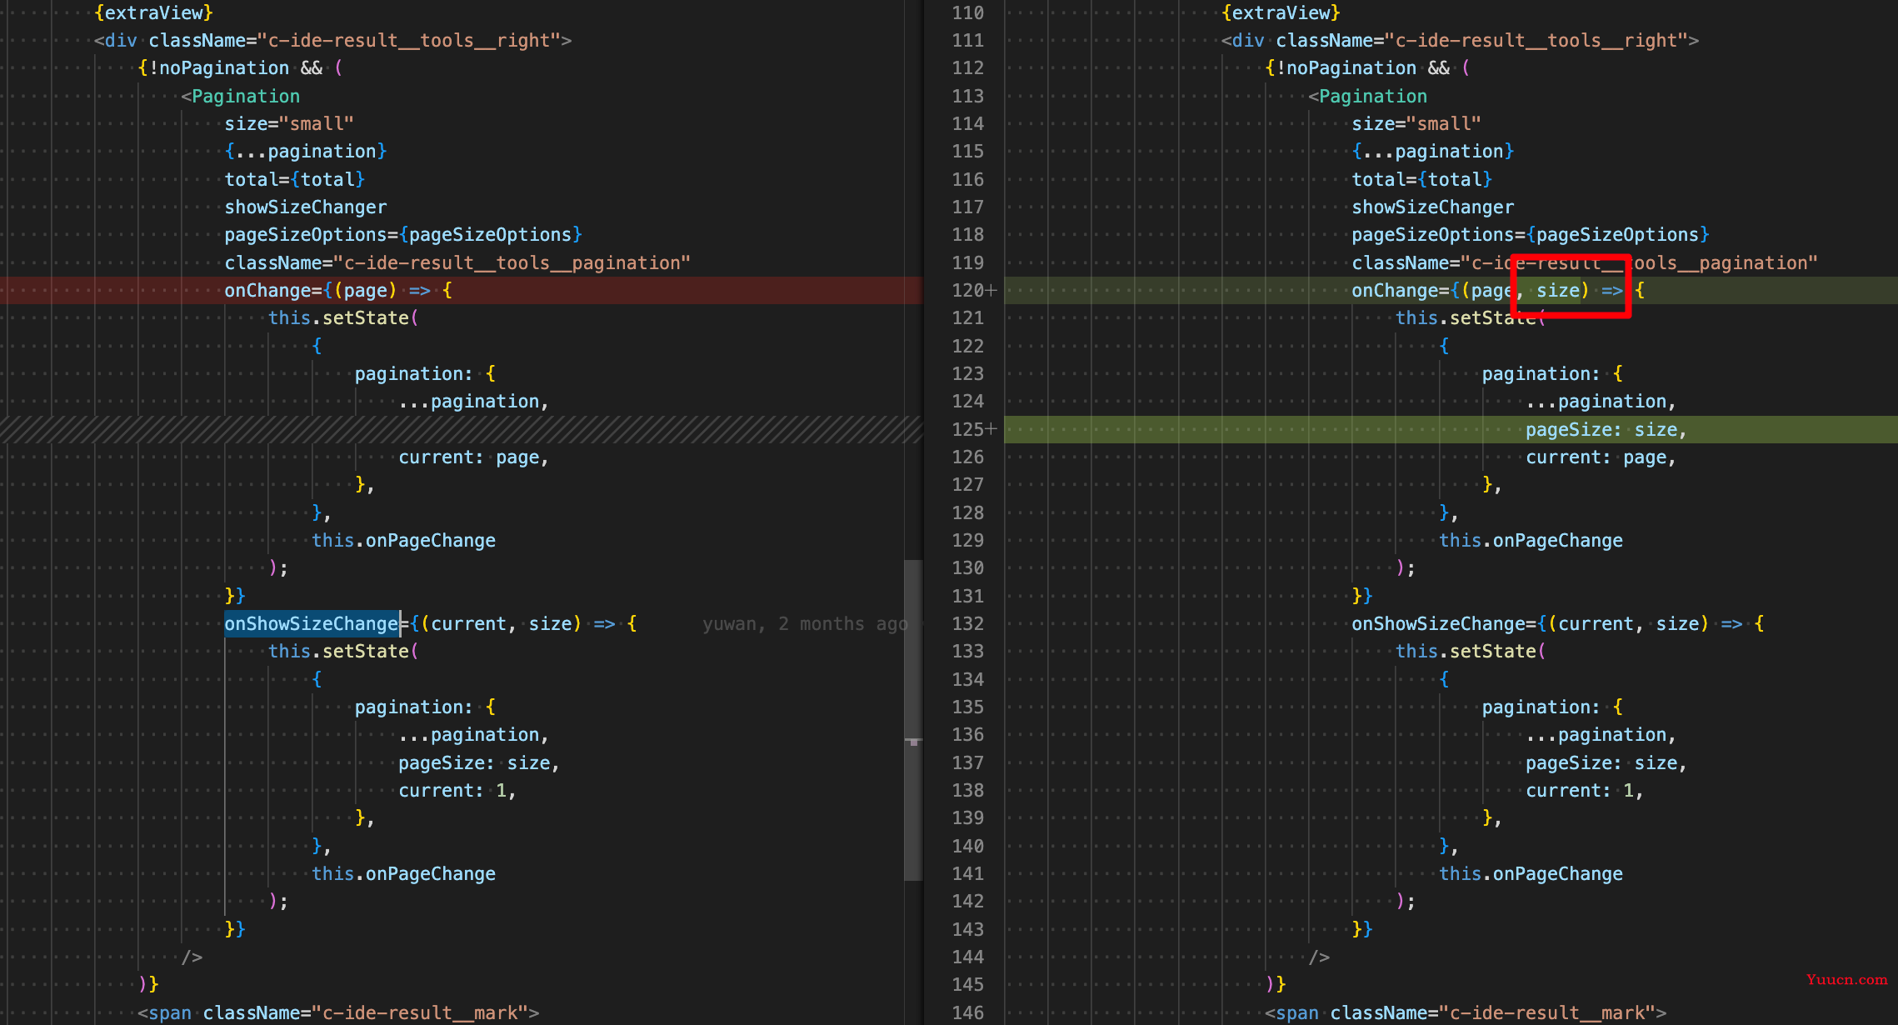Screen dimensions: 1898x1025
Task: Click '{!noPagination && (' in left pane
Action: click(241, 67)
